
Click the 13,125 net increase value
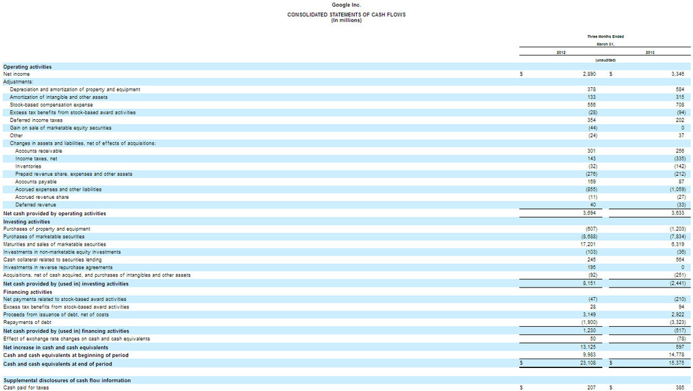point(588,347)
